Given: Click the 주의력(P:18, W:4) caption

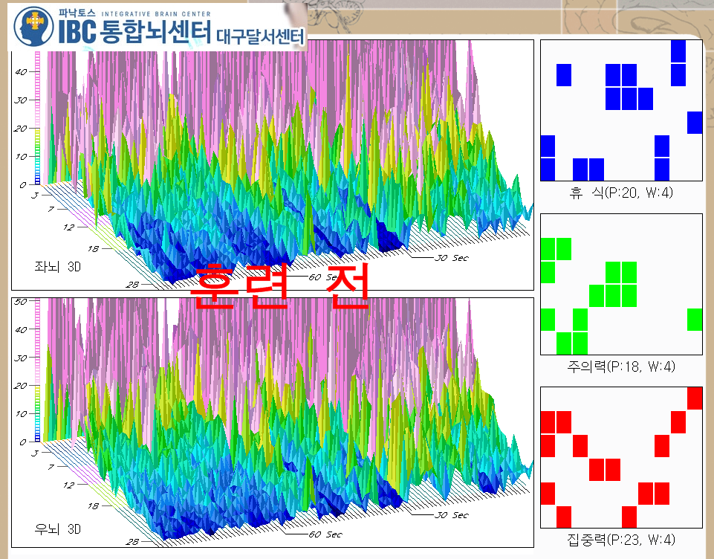Looking at the screenshot, I should tap(620, 366).
